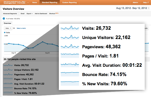Click Advanced Segments button
The image size is (151, 97).
[10, 13]
